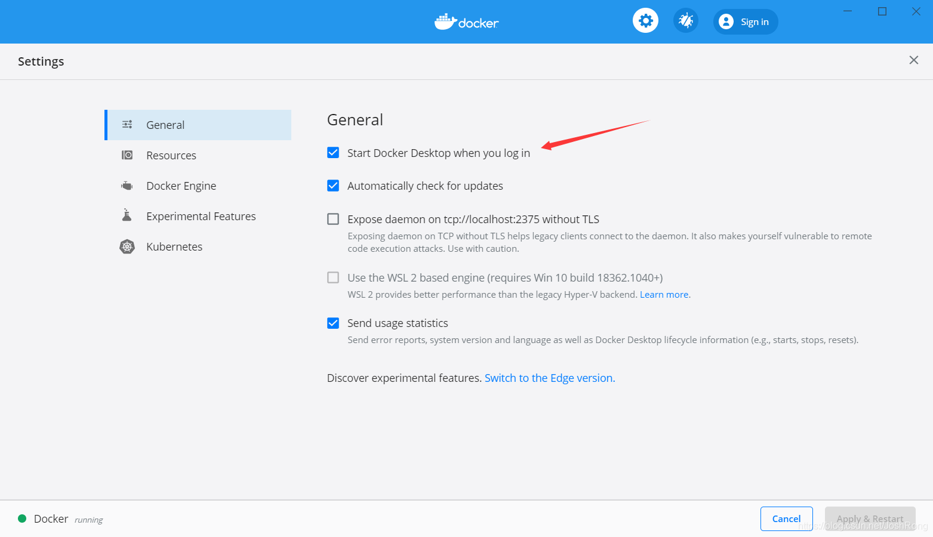This screenshot has height=537, width=933.
Task: Click the Resources disk icon in sidebar
Action: tap(127, 155)
